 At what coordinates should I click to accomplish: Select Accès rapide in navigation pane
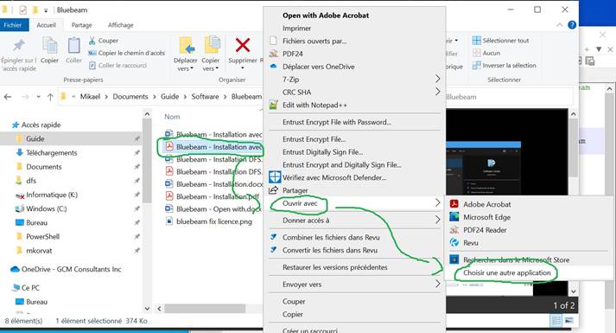[36, 125]
